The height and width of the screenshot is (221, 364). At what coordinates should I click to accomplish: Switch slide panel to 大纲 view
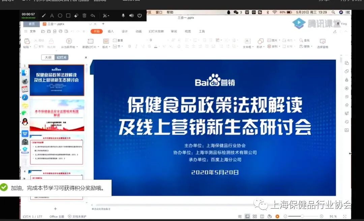pyautogui.click(x=48, y=57)
